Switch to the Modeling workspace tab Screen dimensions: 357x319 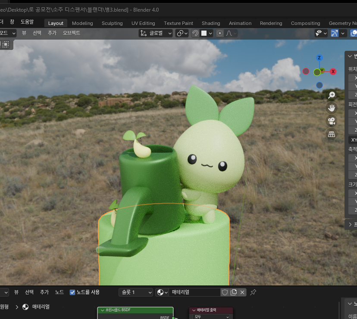(82, 23)
